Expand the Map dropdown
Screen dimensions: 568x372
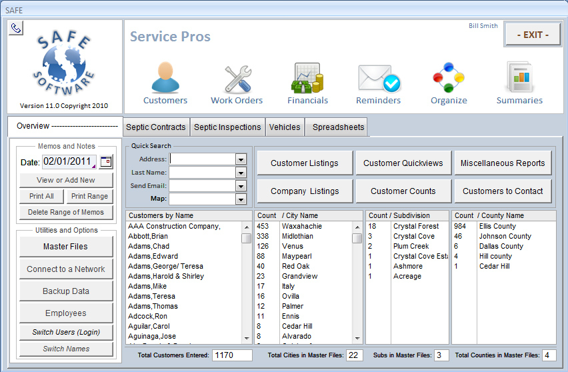point(241,199)
